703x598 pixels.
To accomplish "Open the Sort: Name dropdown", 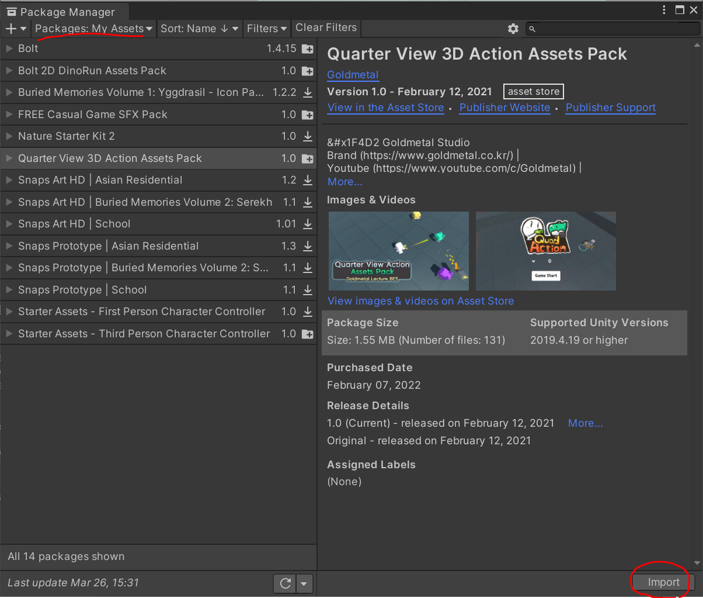I will click(x=200, y=29).
